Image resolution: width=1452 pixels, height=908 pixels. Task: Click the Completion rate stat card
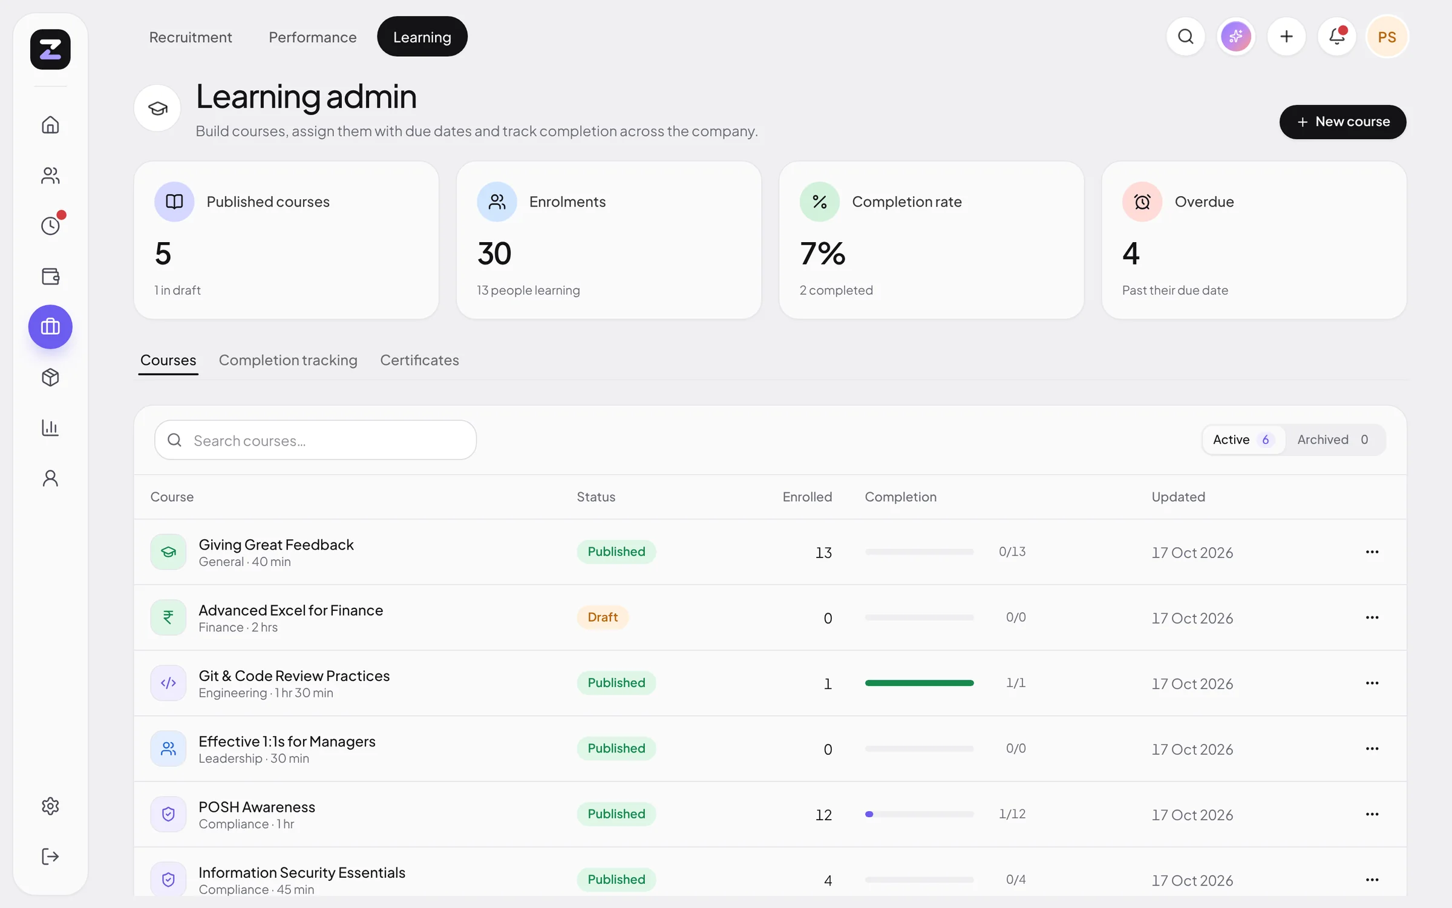coord(931,240)
